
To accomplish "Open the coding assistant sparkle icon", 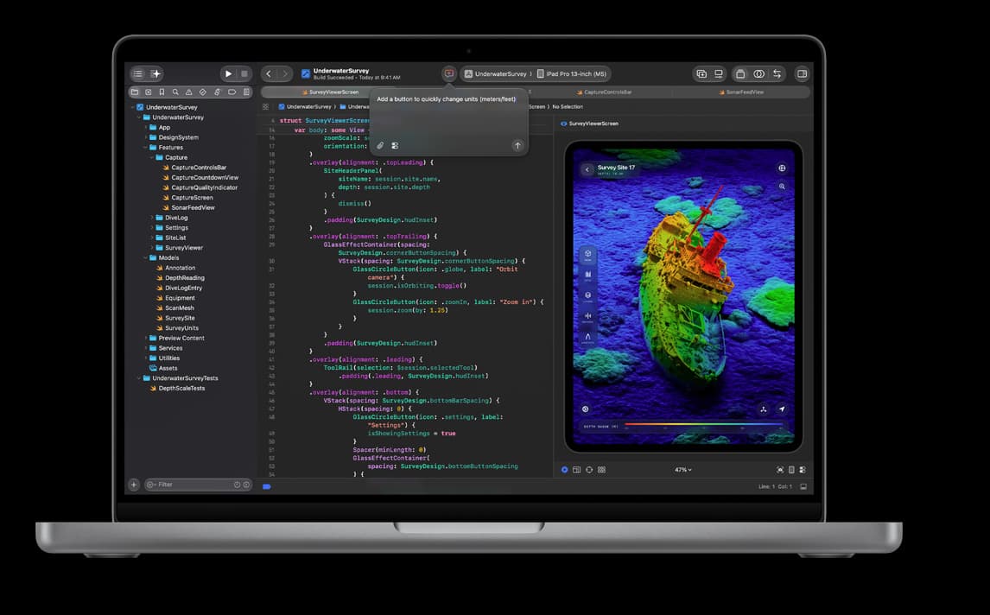I will point(156,74).
